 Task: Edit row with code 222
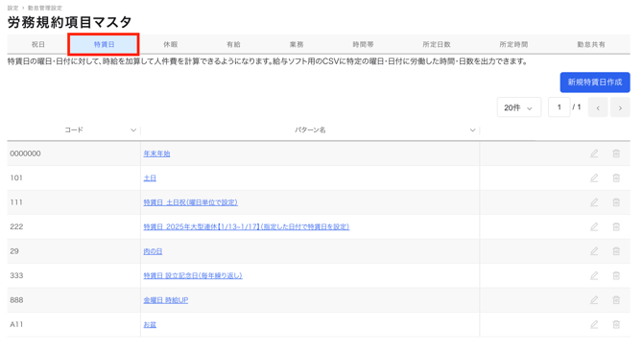coord(594,226)
